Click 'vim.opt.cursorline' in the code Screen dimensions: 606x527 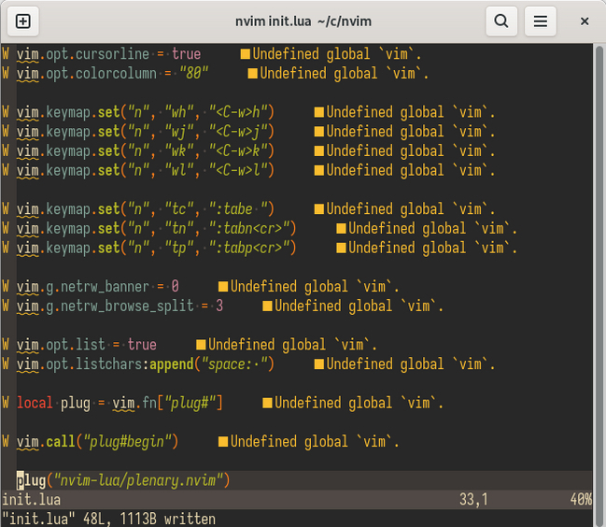[83, 54]
